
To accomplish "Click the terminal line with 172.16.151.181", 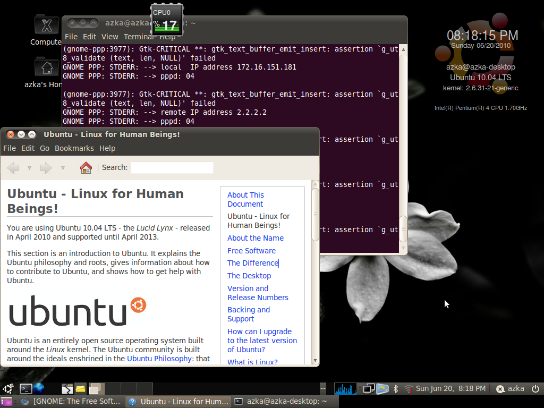I will click(180, 67).
